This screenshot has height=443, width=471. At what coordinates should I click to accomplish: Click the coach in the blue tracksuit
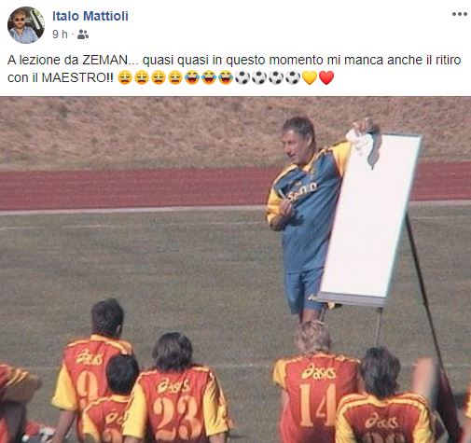pos(303,215)
